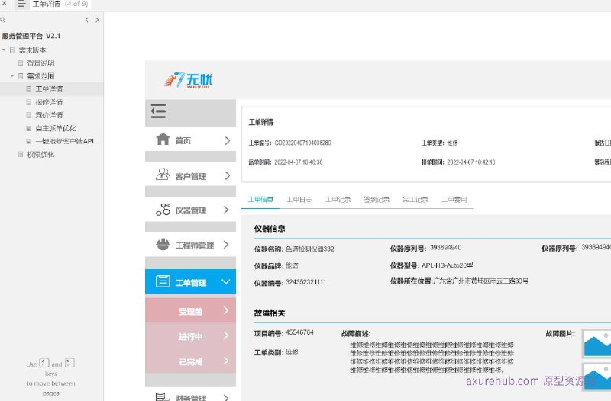Click the 仪器管理 nodes icon

click(163, 209)
